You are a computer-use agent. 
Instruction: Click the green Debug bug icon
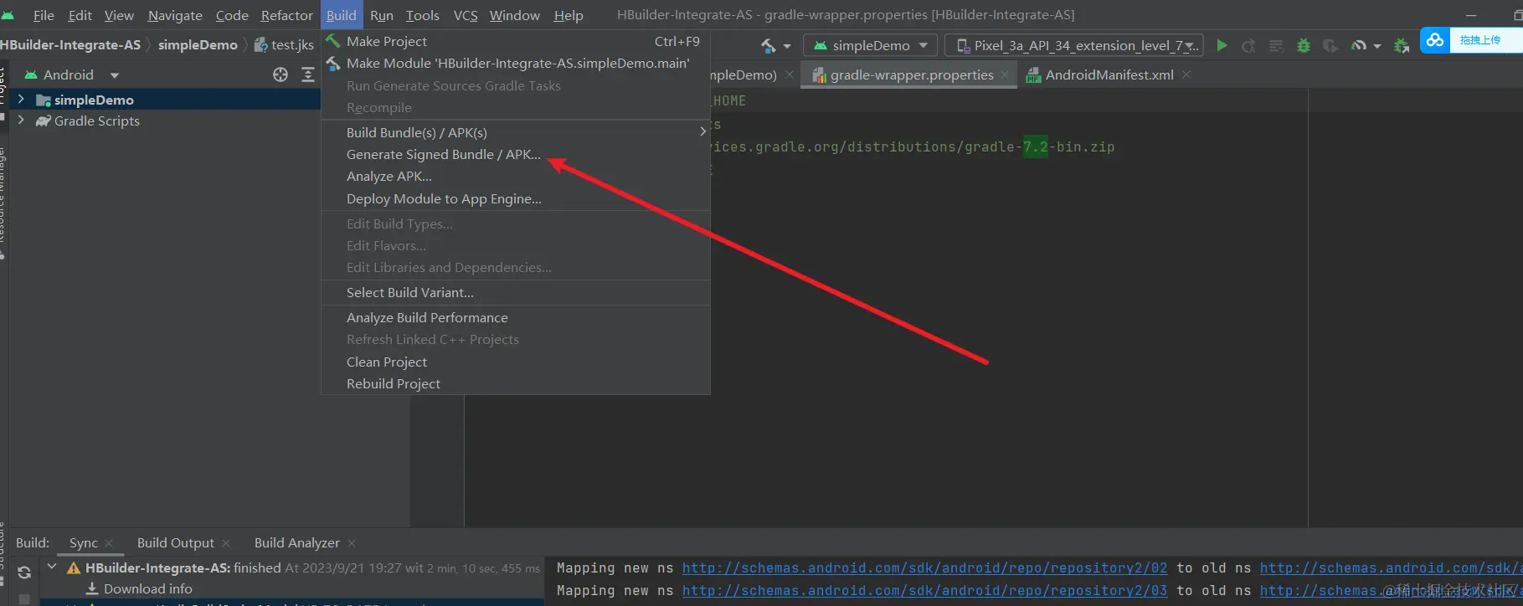1303,46
